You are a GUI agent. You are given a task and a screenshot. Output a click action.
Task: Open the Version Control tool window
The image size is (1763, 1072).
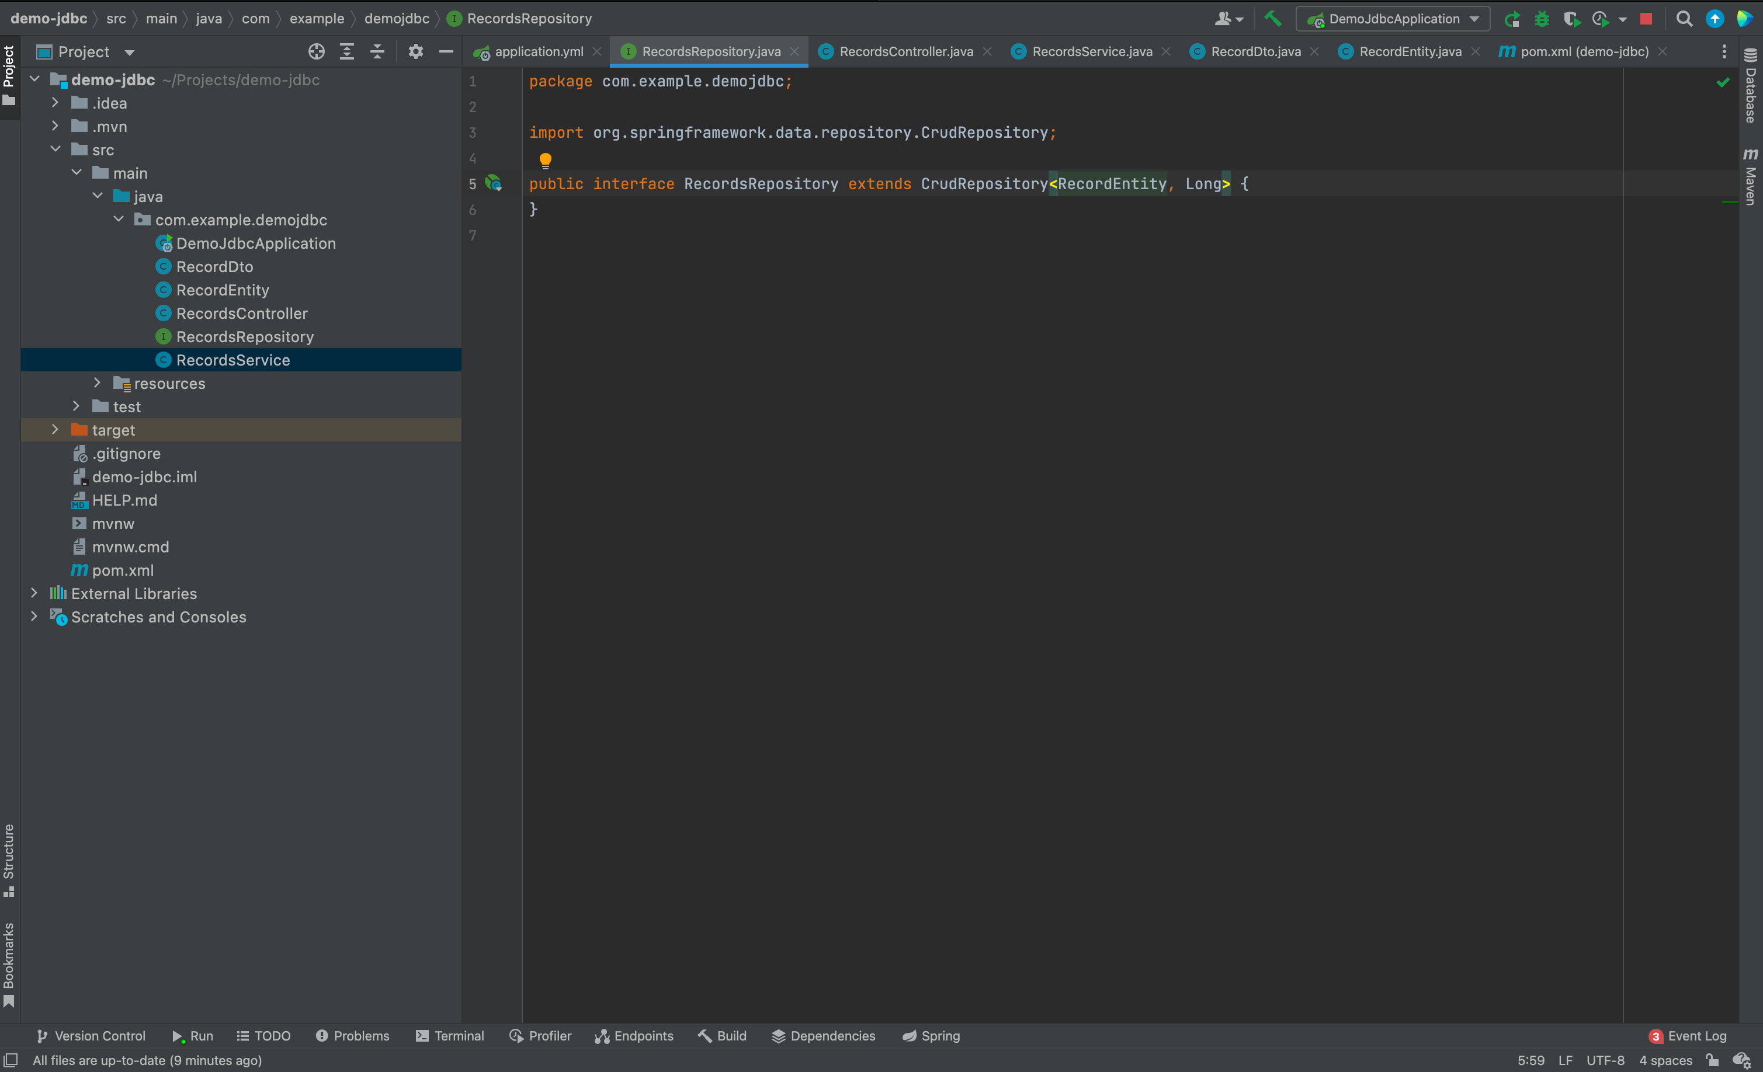click(x=91, y=1036)
